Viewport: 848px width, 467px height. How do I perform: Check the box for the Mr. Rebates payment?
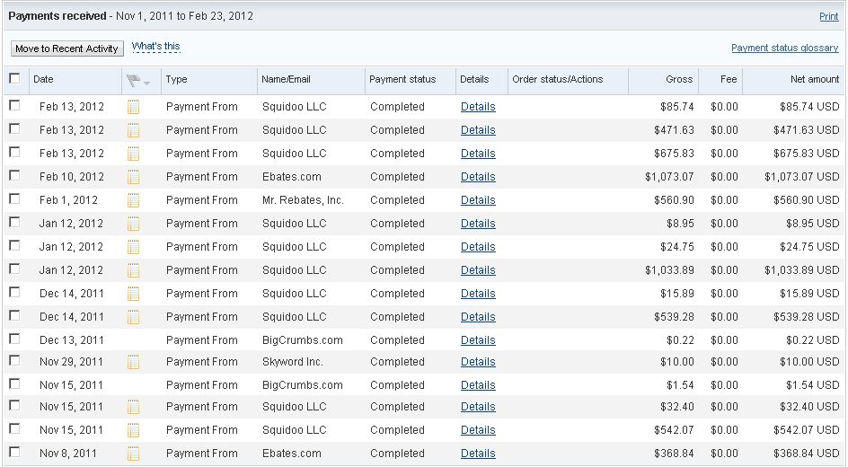point(14,198)
